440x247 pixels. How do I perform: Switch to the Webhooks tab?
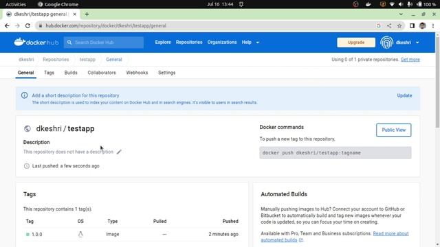pos(137,73)
